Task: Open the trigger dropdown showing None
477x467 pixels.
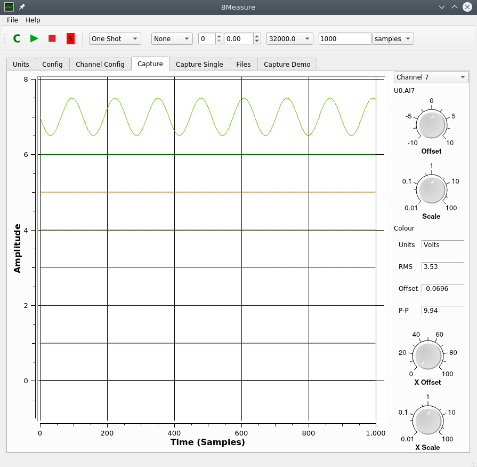Action: click(x=171, y=38)
